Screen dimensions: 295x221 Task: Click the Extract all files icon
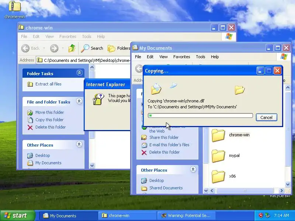point(30,84)
